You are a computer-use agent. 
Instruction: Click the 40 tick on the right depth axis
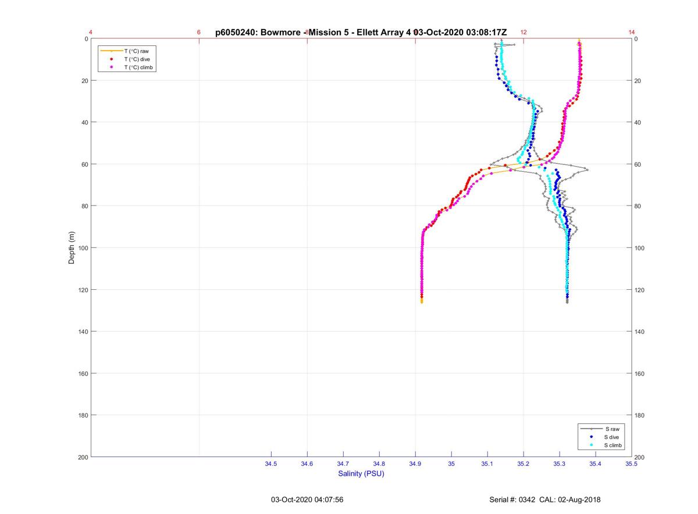click(638, 123)
